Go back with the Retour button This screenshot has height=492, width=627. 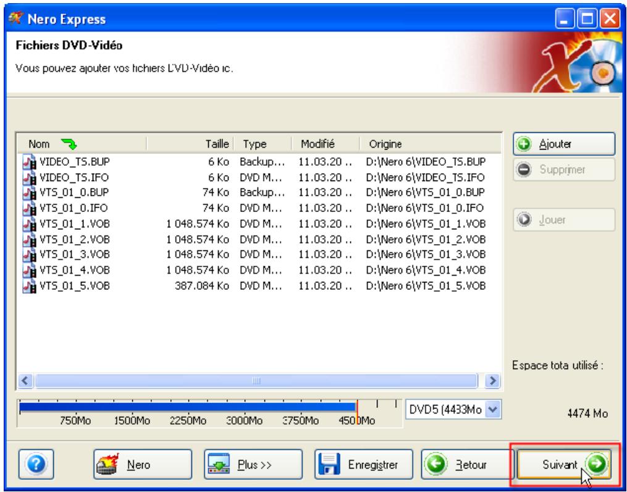(x=466, y=464)
